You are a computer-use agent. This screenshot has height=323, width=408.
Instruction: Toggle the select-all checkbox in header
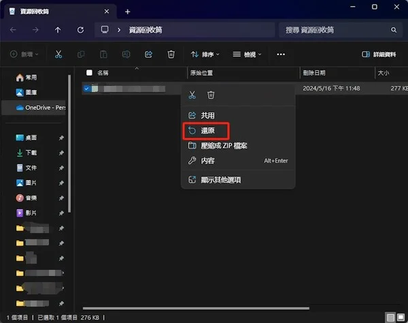pyautogui.click(x=89, y=72)
